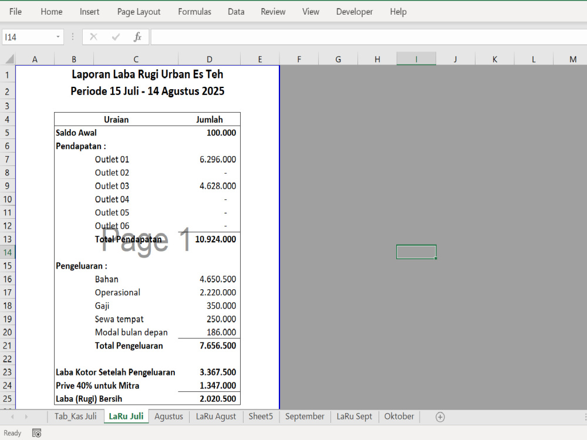Switch to the Tab_Kas Juli sheet
587x440 pixels.
(76, 417)
